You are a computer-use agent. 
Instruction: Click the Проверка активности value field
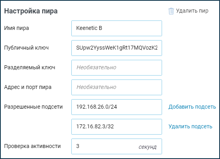[x=117, y=146]
